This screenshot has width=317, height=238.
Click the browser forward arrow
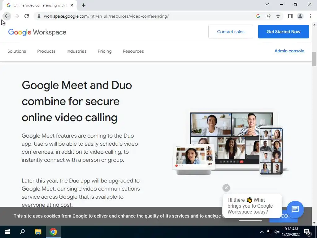pos(17,16)
